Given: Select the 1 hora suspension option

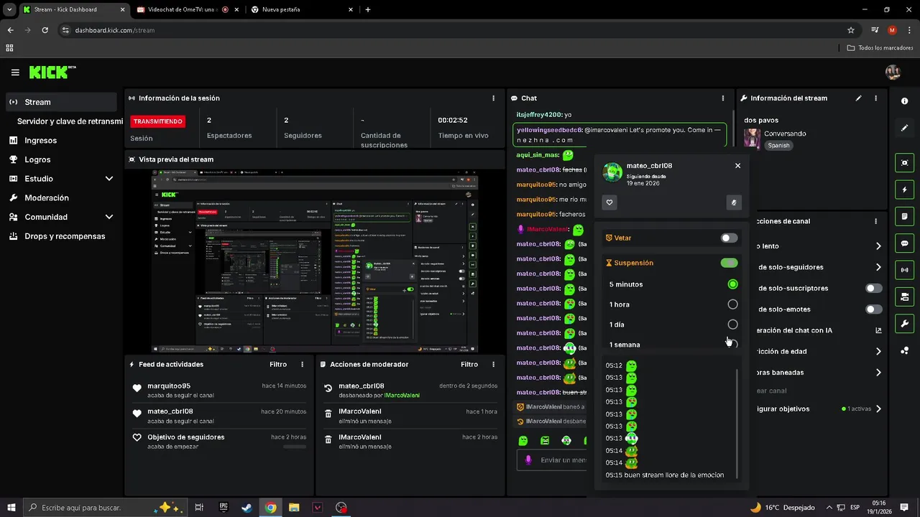Looking at the screenshot, I should coord(732,304).
